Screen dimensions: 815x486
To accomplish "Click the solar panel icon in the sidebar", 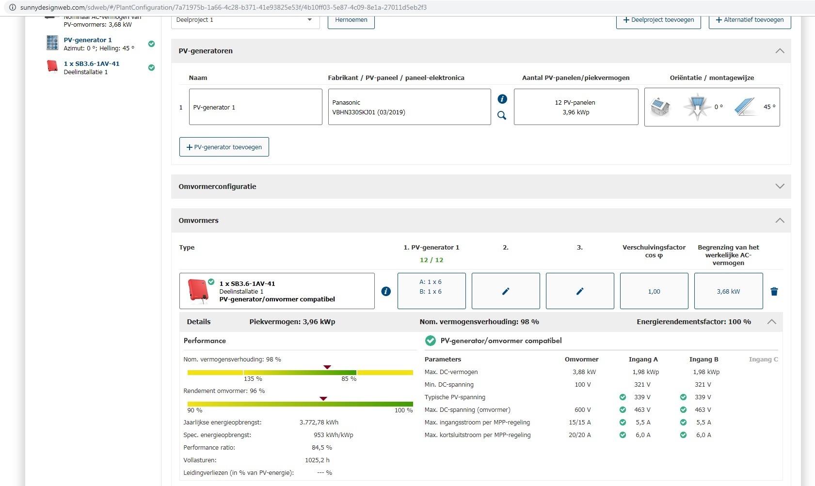I will tap(52, 43).
